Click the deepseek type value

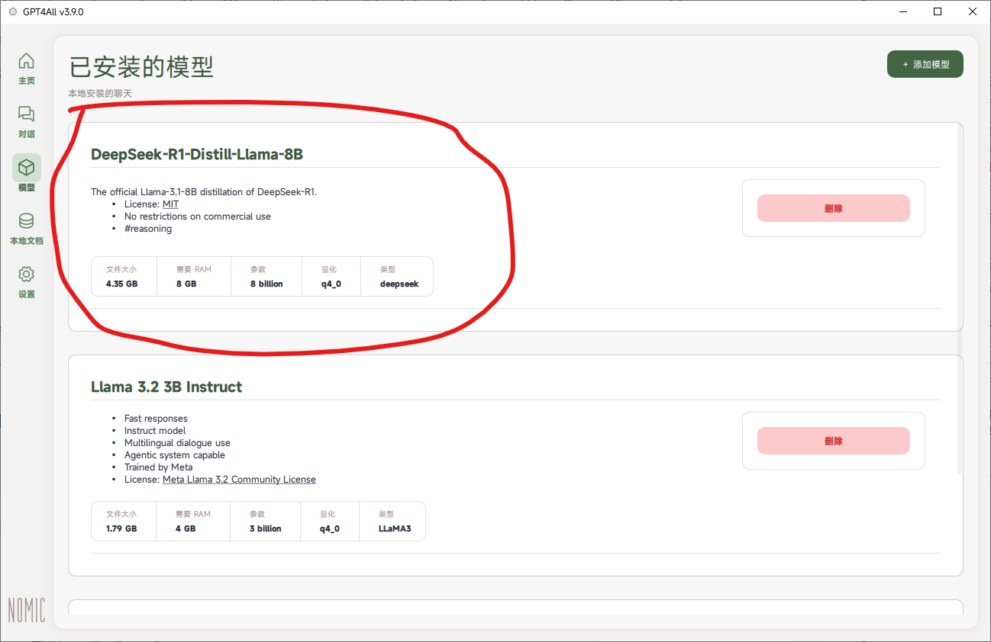(x=399, y=284)
